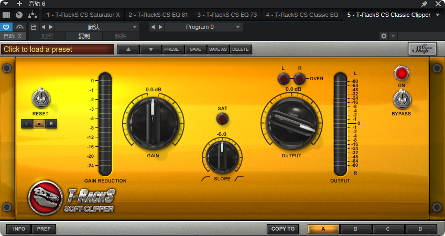Click the R OVER indicator LED

[x=299, y=79]
